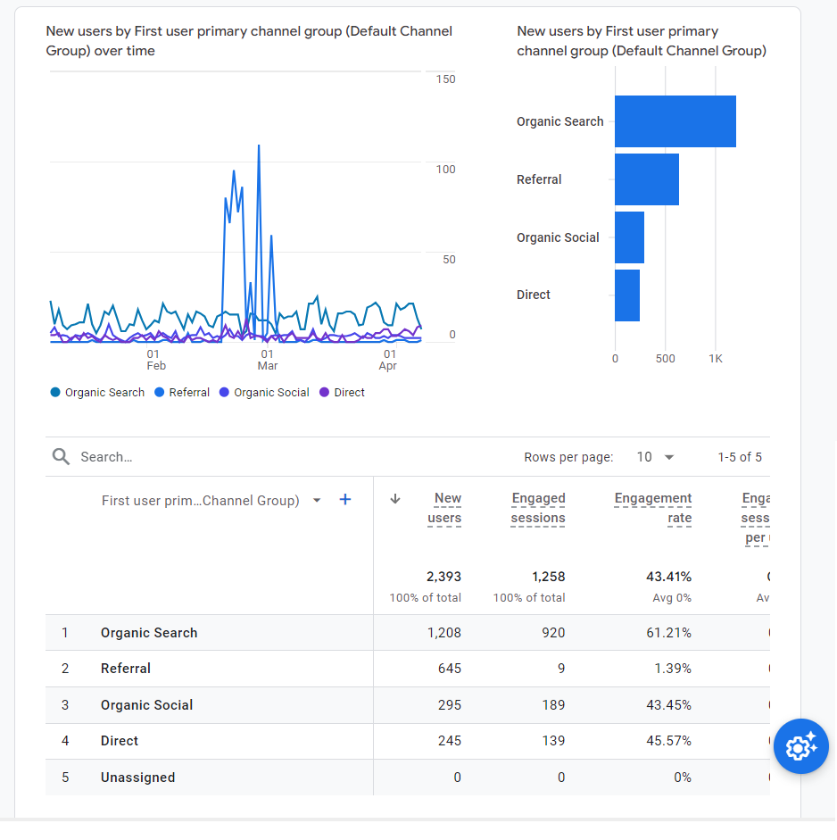837x840 pixels.
Task: Click the 139 engaged sessions value
Action: click(x=553, y=741)
